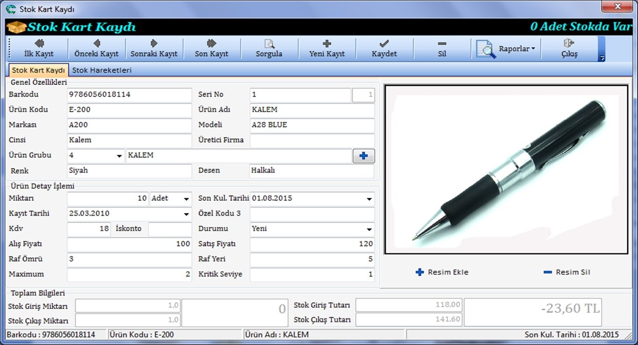Create new record with Yeni Kayıt

[x=327, y=49]
